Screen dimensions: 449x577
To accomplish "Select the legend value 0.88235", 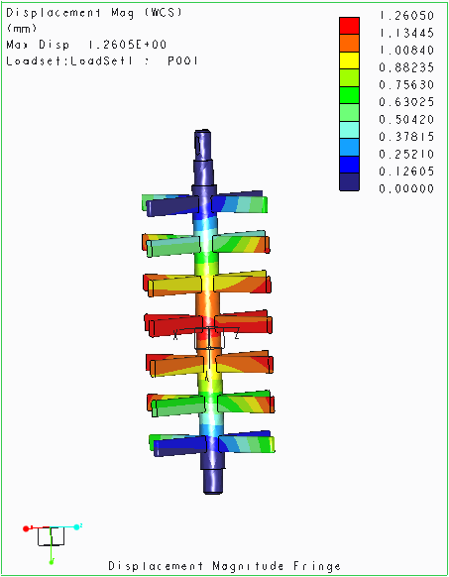I will (406, 67).
